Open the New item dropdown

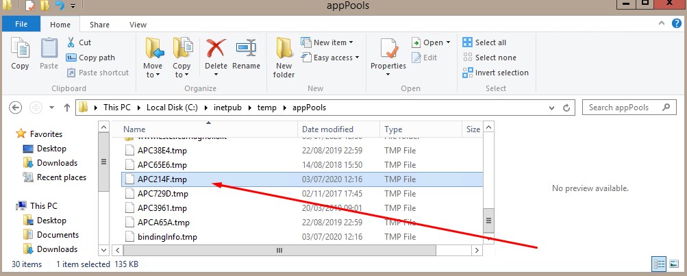[327, 42]
